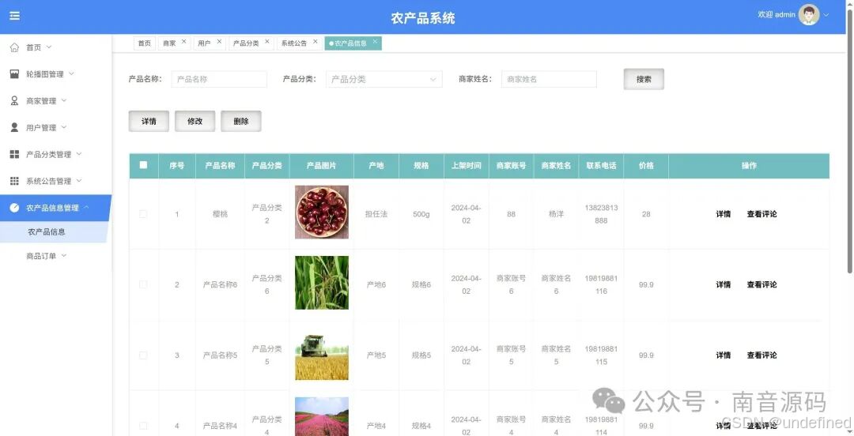Click the 上架时间 column header

click(x=467, y=165)
